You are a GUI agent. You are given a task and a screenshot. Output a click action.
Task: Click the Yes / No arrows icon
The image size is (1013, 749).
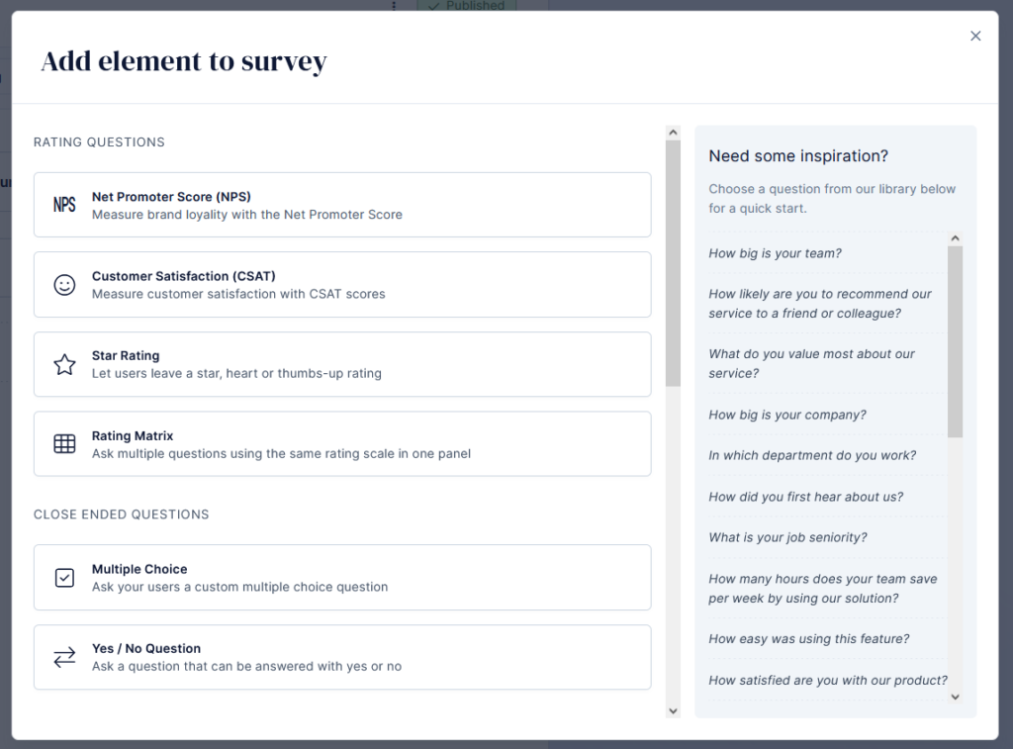(64, 657)
